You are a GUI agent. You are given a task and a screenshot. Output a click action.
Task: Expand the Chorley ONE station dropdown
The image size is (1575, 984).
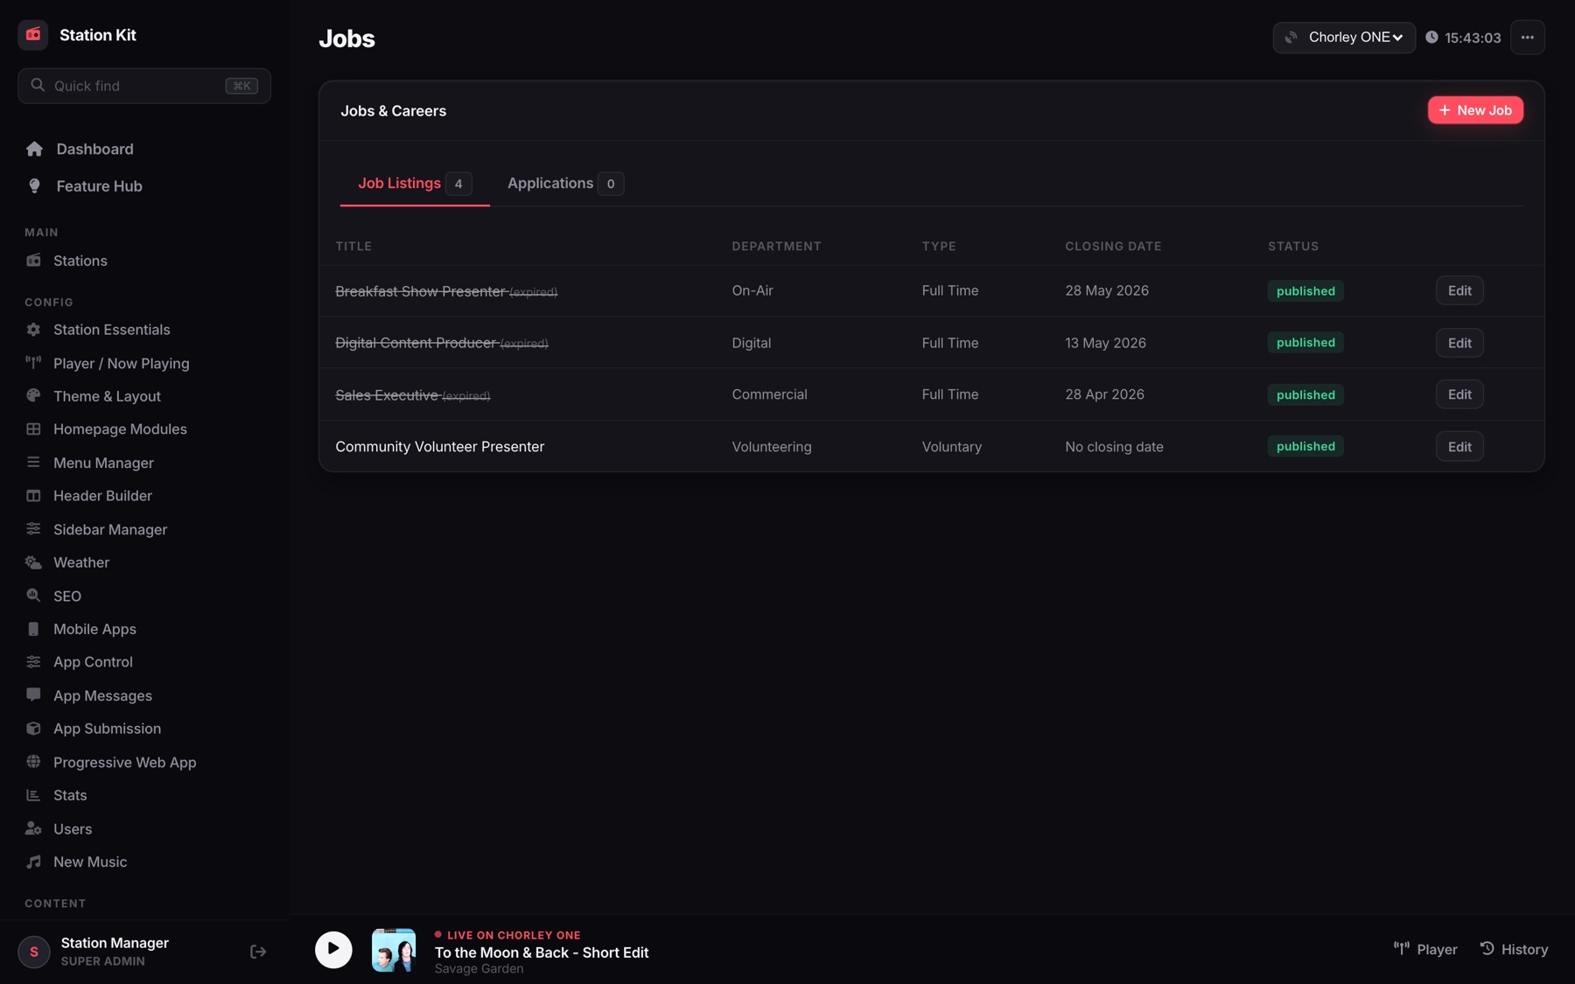(x=1344, y=38)
